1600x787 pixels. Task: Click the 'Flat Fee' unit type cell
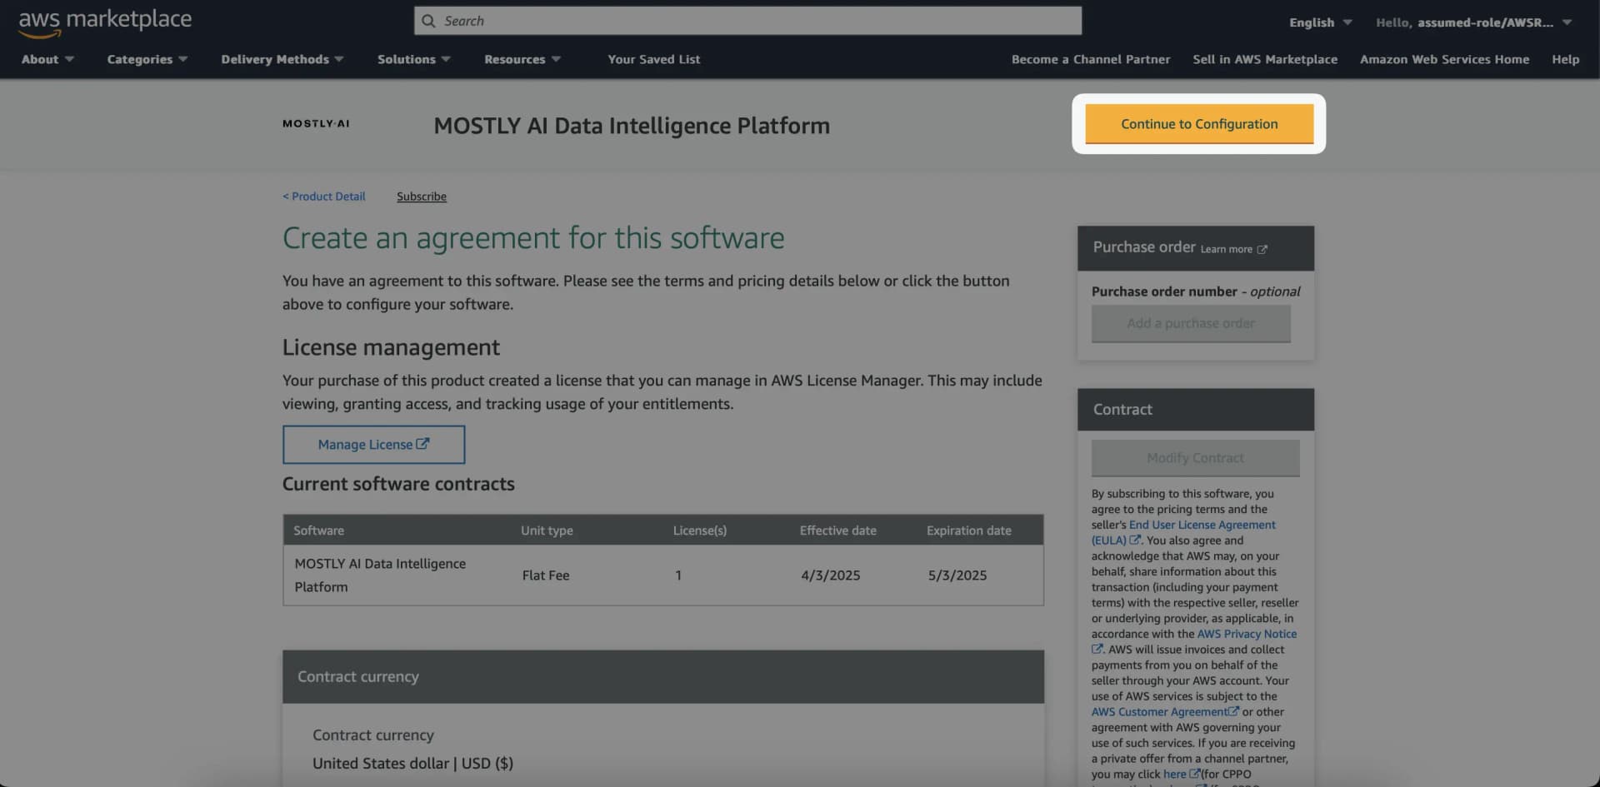546,575
